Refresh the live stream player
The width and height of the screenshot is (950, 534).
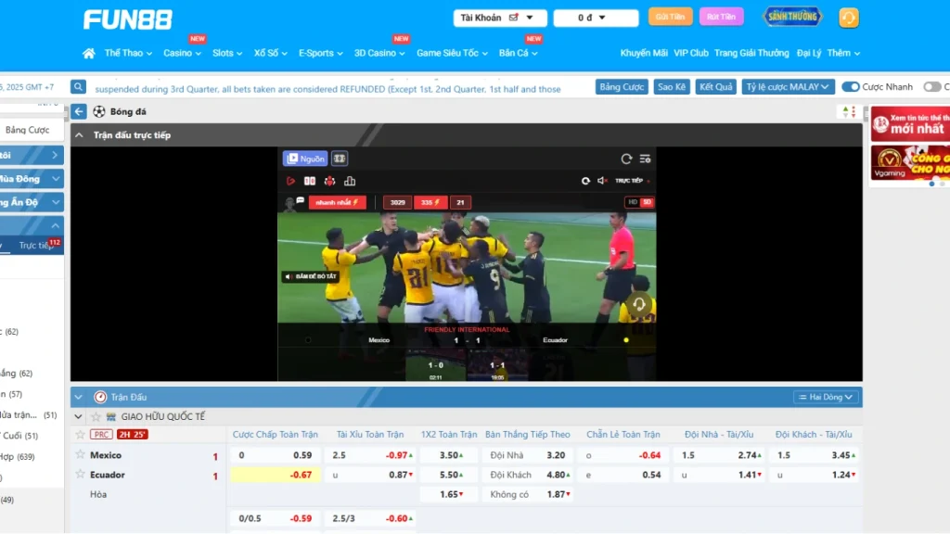[626, 159]
